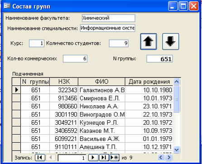Click the НЗК cell 980660
Screen dimensions: 202x164
(64, 106)
